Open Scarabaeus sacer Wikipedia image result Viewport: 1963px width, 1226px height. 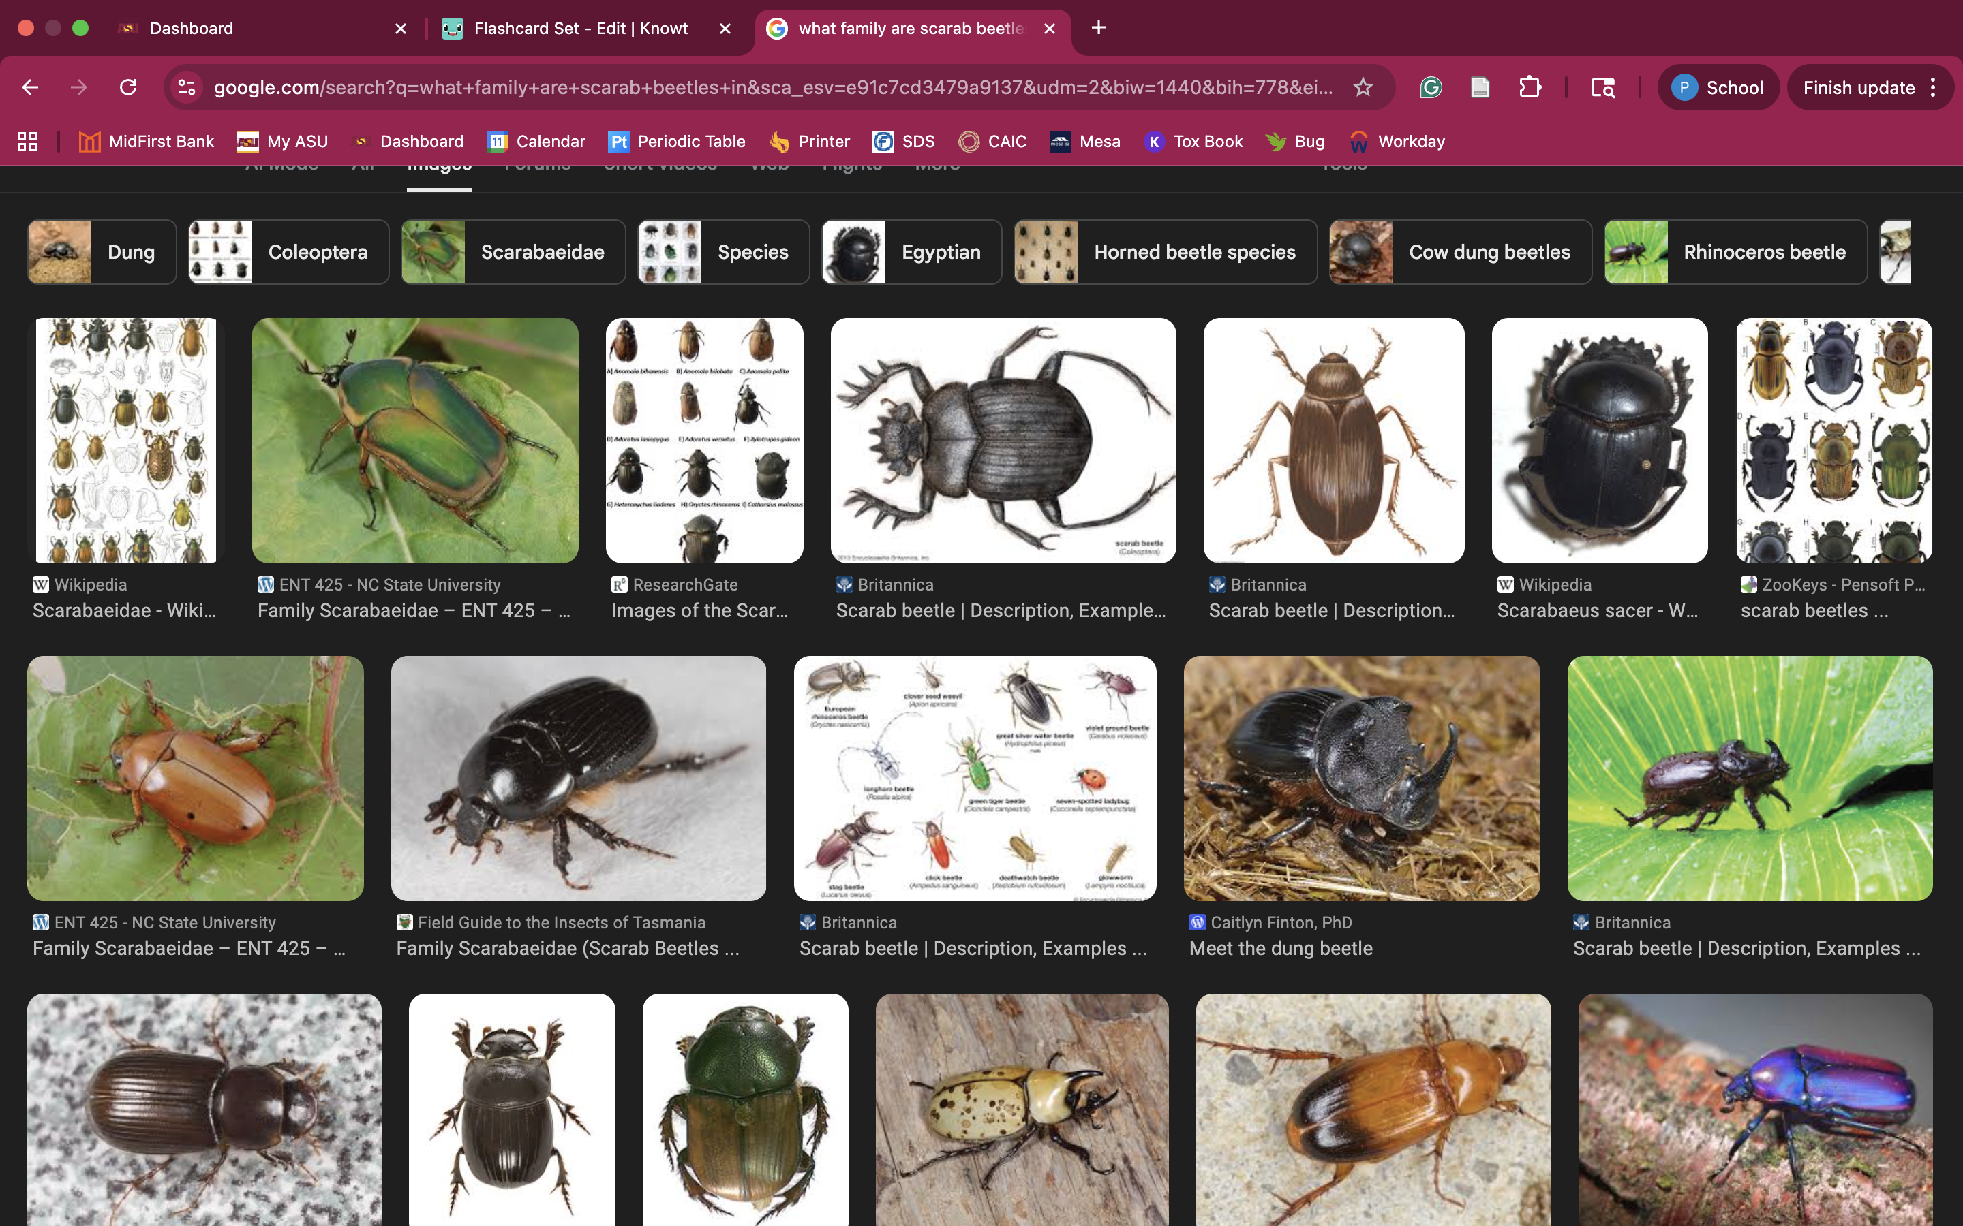coord(1599,440)
